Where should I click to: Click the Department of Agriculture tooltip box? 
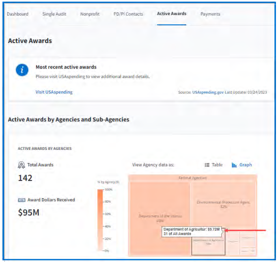[x=192, y=231]
